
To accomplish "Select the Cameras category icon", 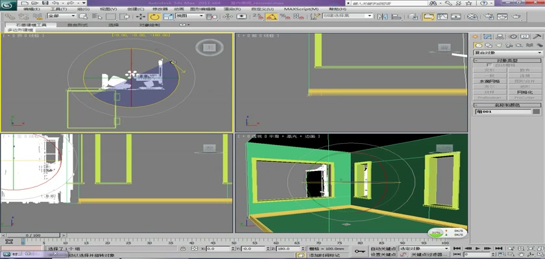I will pyautogui.click(x=509, y=45).
